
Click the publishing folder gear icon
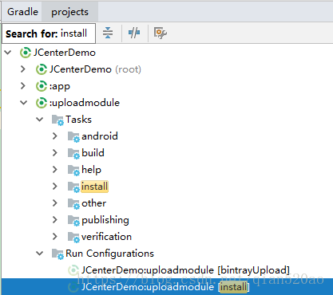coord(73,221)
